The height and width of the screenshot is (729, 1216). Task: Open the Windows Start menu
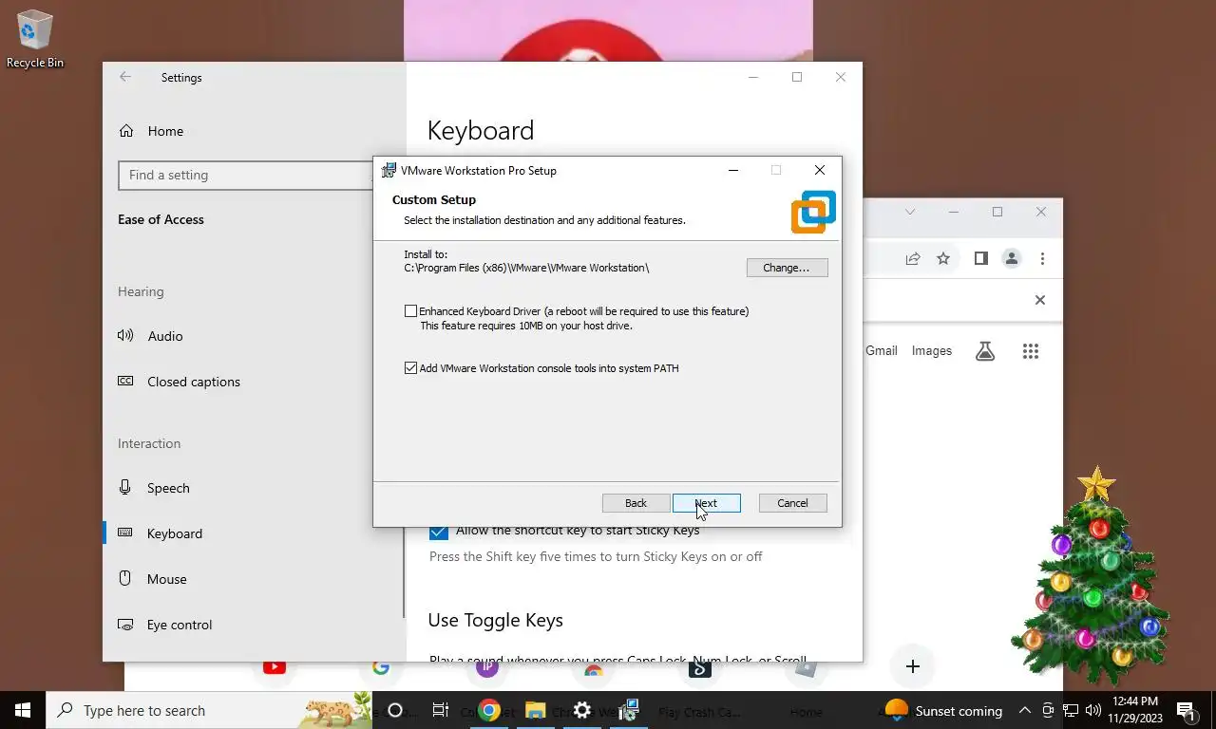pos(23,710)
